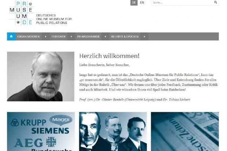Click the home icon in navigation bar

click(11, 37)
